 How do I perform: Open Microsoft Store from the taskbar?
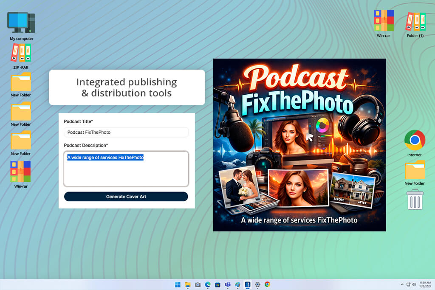tap(218, 284)
